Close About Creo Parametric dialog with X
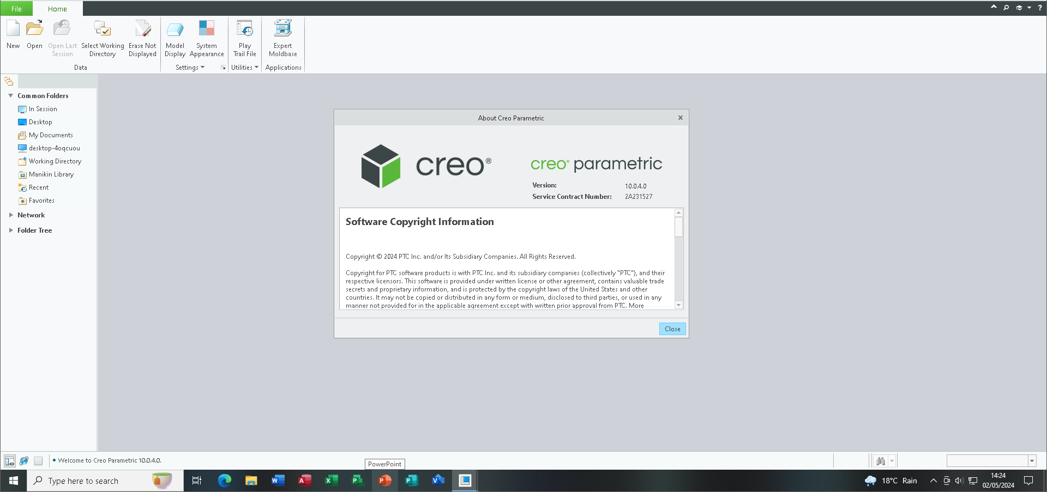The width and height of the screenshot is (1047, 492). coord(681,118)
